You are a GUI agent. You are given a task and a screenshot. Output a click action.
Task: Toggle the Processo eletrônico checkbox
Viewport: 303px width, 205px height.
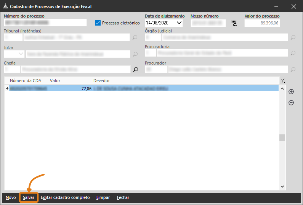click(98, 23)
